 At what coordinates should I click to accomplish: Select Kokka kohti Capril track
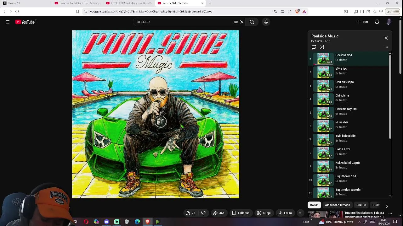pyautogui.click(x=348, y=167)
